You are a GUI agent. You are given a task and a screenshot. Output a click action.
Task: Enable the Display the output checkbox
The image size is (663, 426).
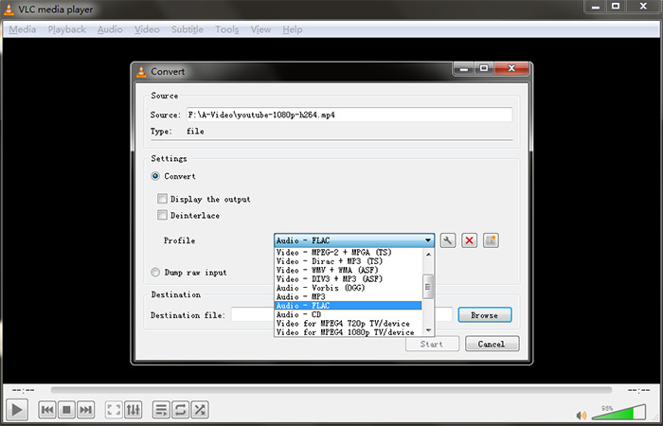[x=162, y=199]
